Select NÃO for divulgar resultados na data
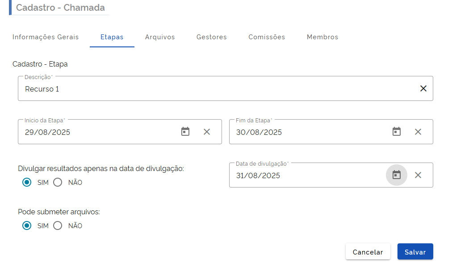The image size is (452, 263). pos(57,182)
